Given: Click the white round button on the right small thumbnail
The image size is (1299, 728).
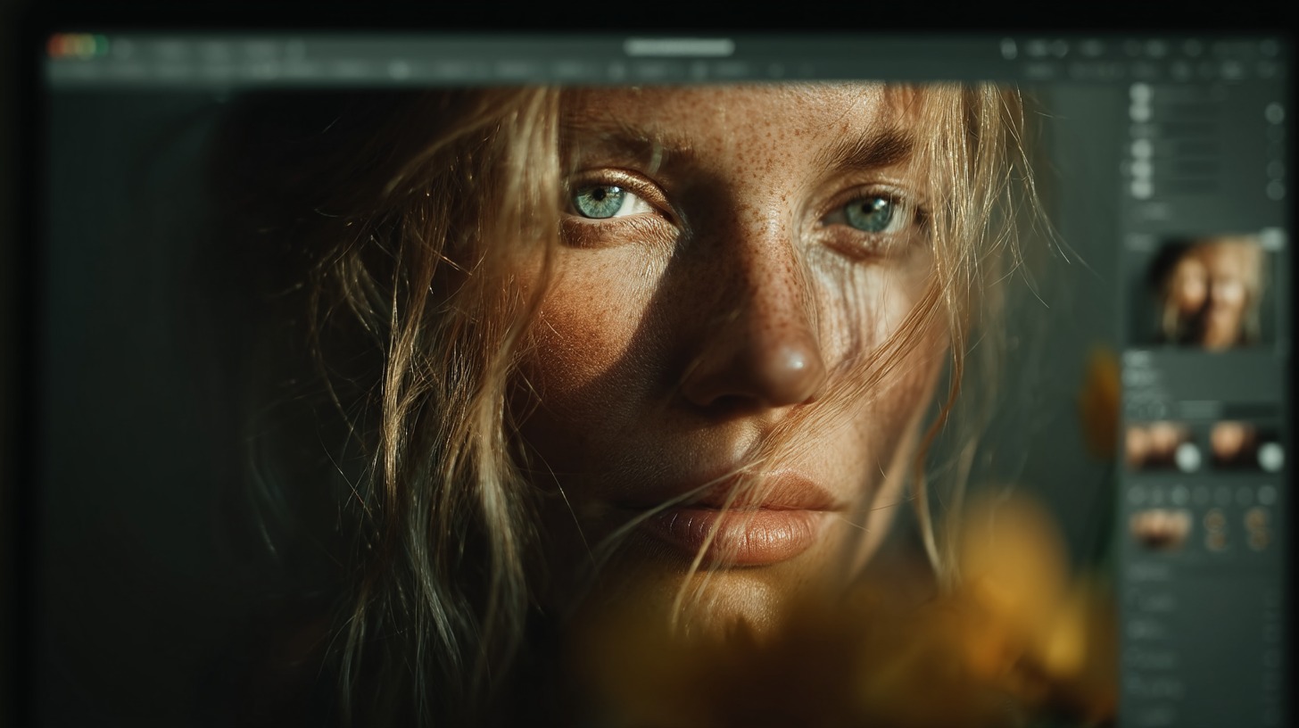Looking at the screenshot, I should pos(1270,457).
